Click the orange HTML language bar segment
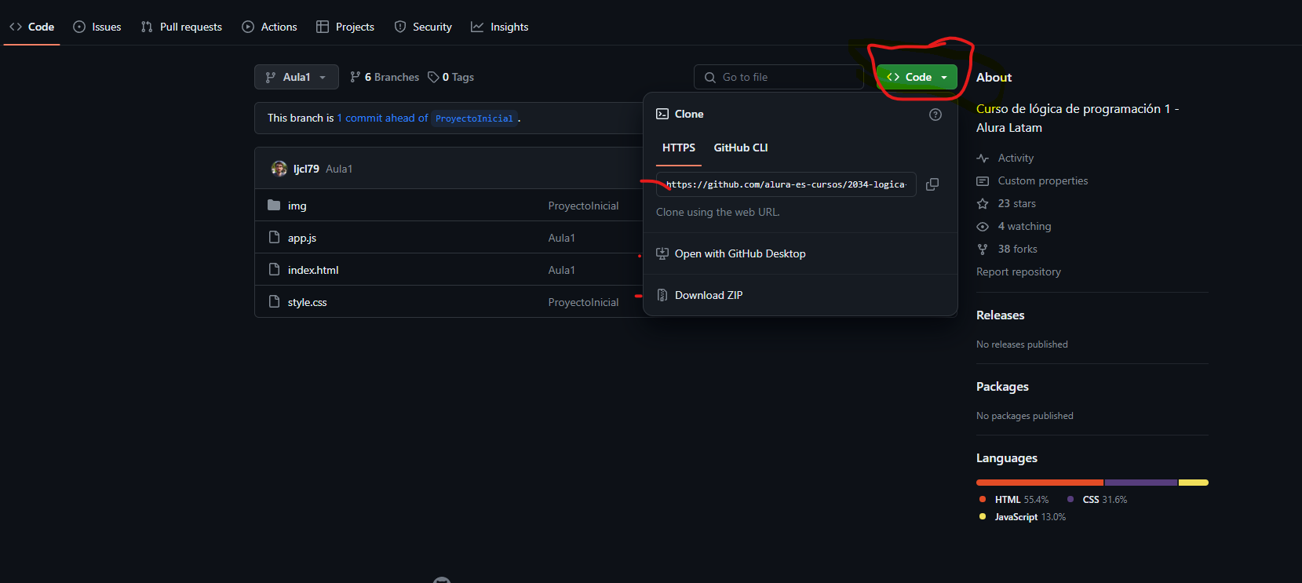Screen dimensions: 1302x583 pos(1040,483)
